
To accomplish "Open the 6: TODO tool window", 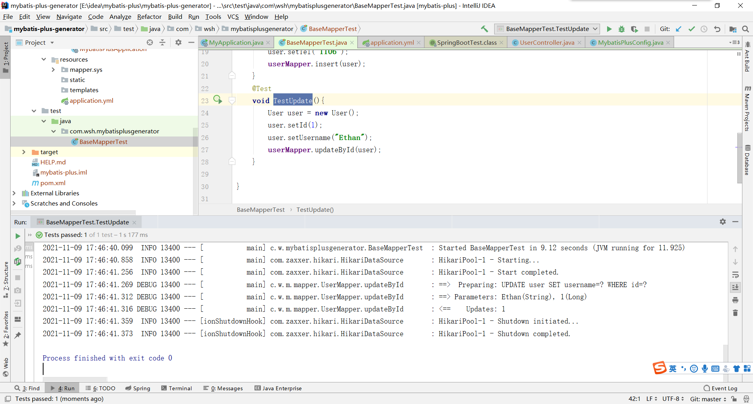I will (x=100, y=388).
